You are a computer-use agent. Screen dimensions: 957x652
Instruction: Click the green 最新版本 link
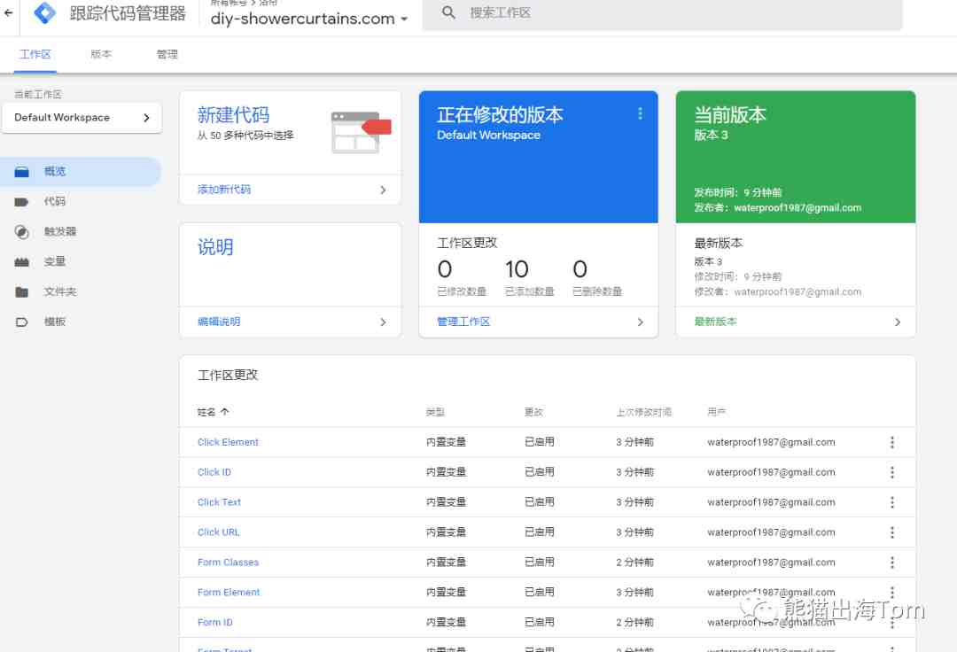click(715, 322)
